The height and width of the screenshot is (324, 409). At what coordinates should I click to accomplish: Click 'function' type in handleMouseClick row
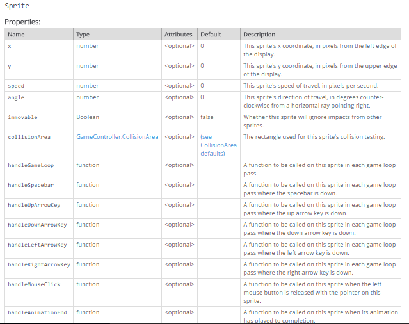point(88,284)
